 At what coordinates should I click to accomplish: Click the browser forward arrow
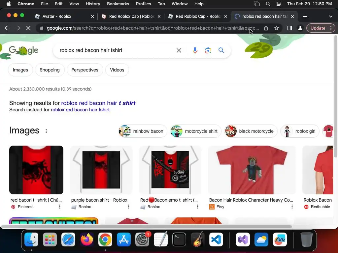18,28
